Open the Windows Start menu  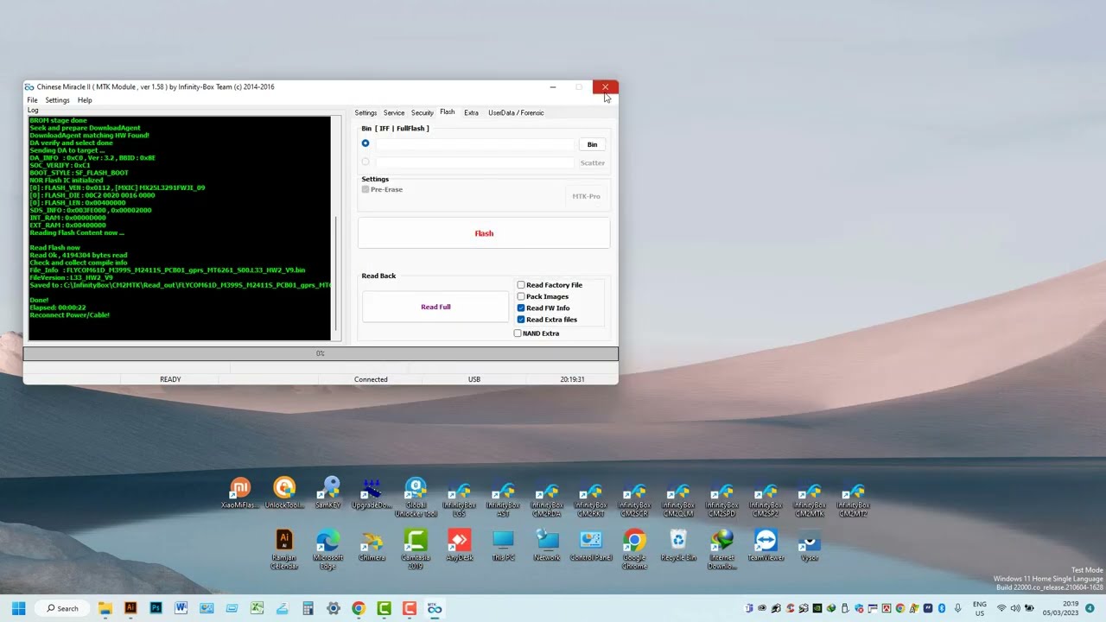pos(18,608)
